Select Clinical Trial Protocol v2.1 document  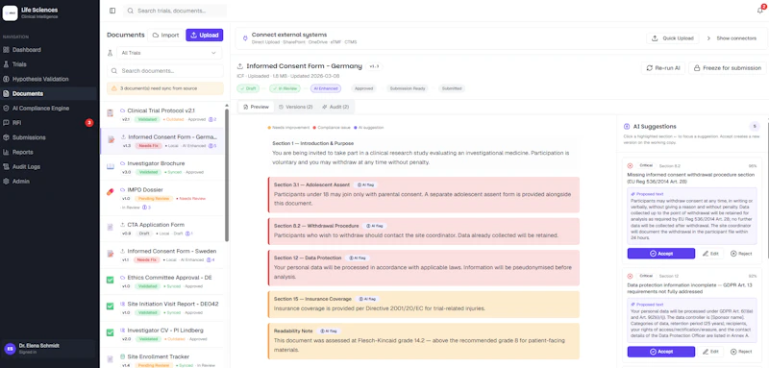point(162,114)
